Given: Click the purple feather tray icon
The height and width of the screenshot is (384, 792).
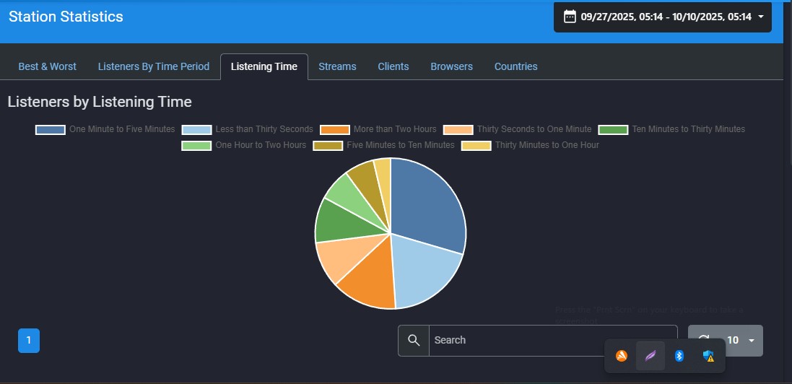Looking at the screenshot, I should coord(650,356).
